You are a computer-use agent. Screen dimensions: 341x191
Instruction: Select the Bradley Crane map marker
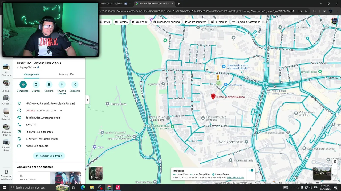click(x=108, y=104)
